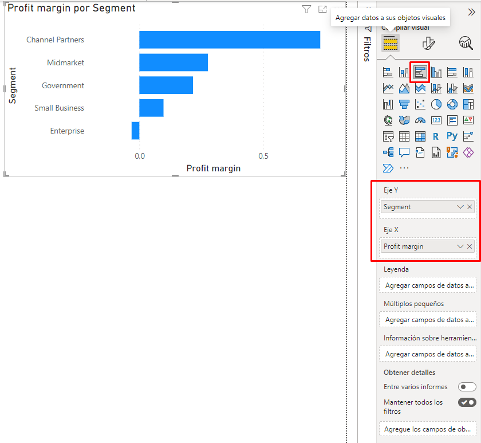
Task: Toggle 'Entre varios informes' switch
Action: pos(467,387)
